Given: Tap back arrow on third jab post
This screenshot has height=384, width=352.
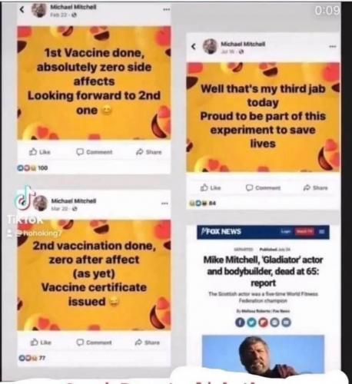Looking at the screenshot, I should coord(194,46).
